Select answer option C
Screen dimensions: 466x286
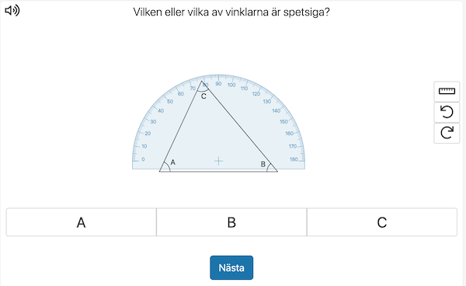[382, 222]
